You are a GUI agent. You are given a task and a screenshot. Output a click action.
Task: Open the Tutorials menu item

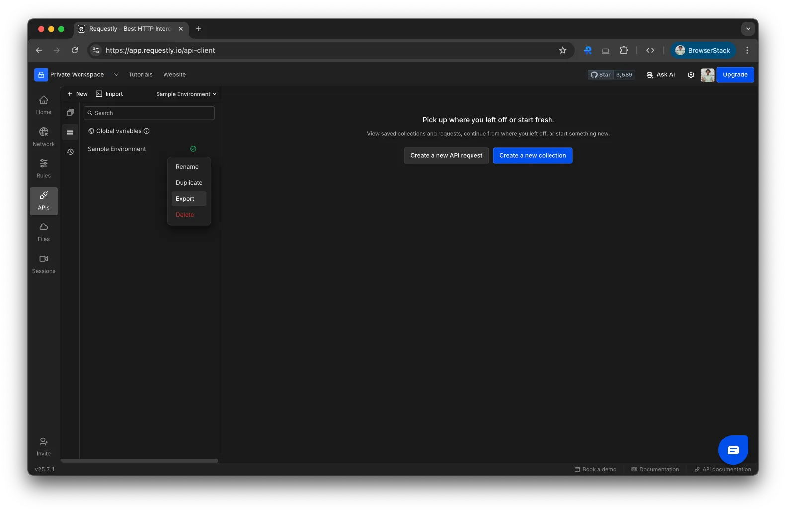pyautogui.click(x=141, y=75)
